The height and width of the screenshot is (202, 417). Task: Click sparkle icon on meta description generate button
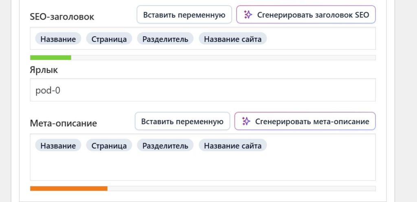tap(246, 121)
